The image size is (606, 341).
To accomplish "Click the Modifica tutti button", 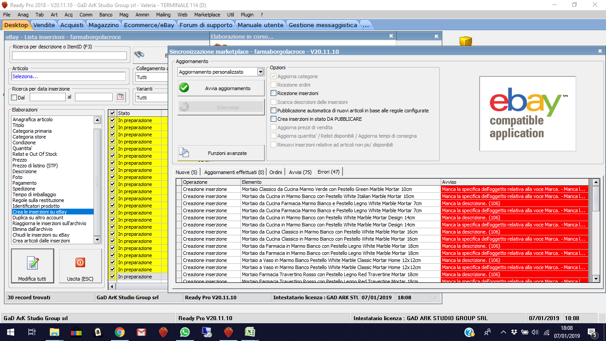I will 32,266.
